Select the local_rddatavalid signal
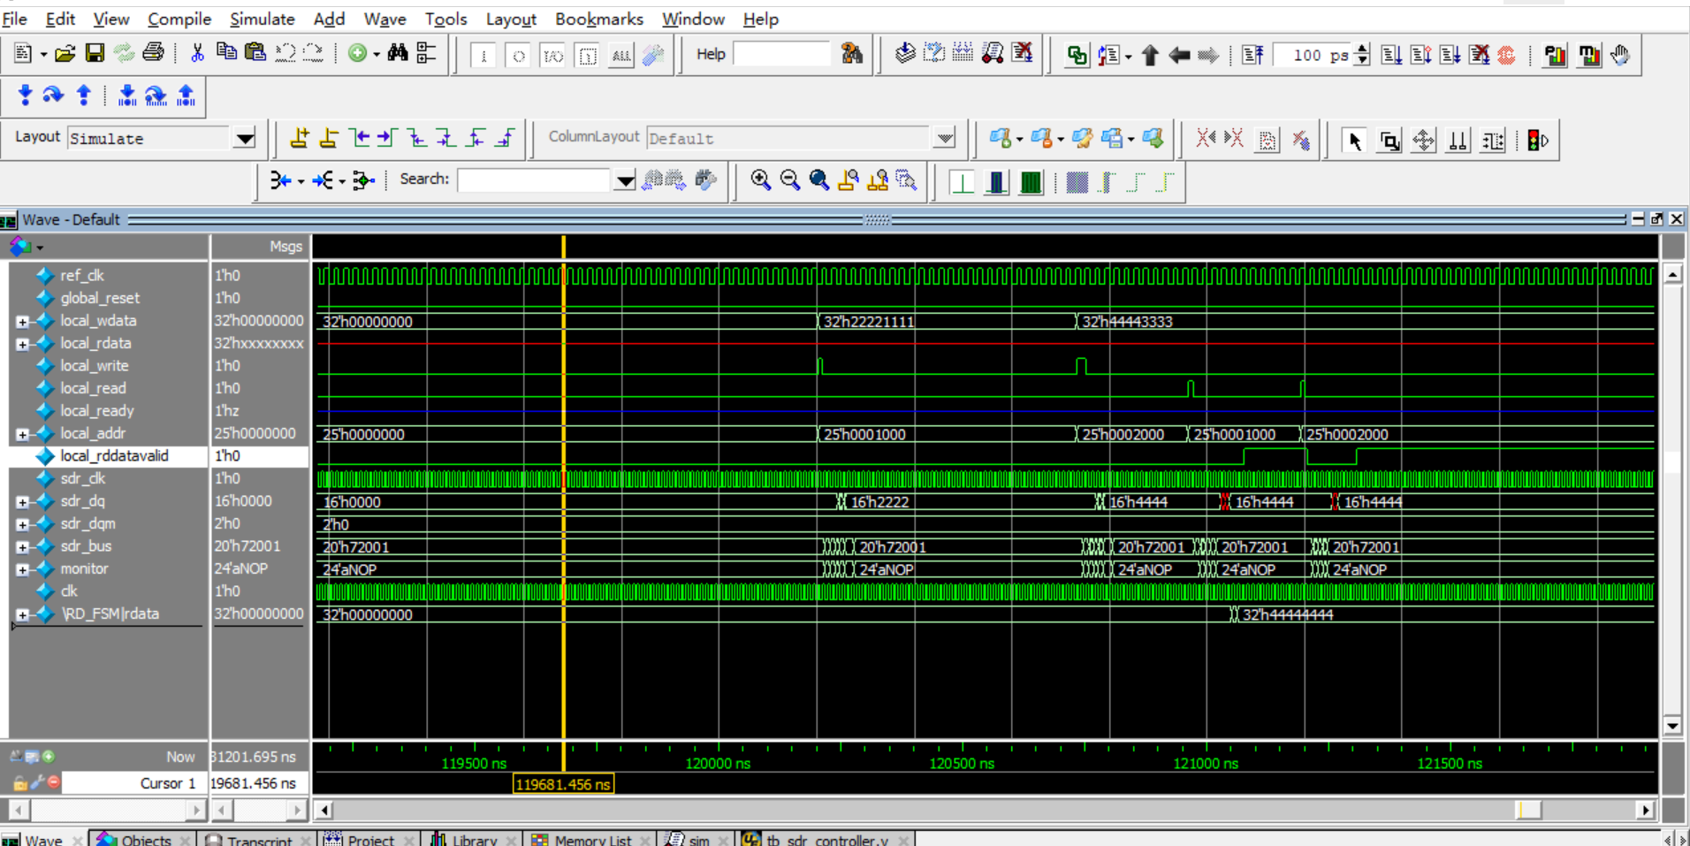 (x=114, y=456)
